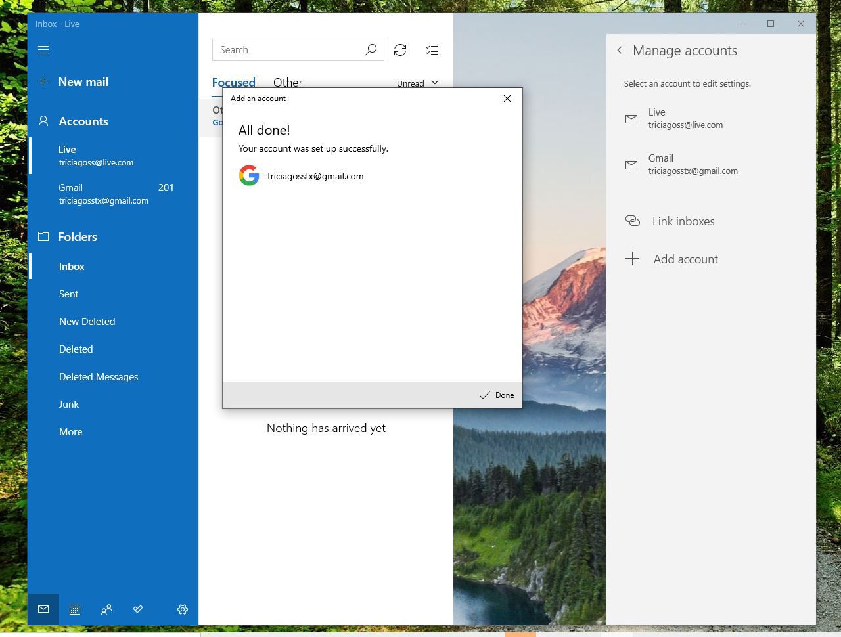The width and height of the screenshot is (841, 637).
Task: Open the Inbox folder
Action: [113, 267]
